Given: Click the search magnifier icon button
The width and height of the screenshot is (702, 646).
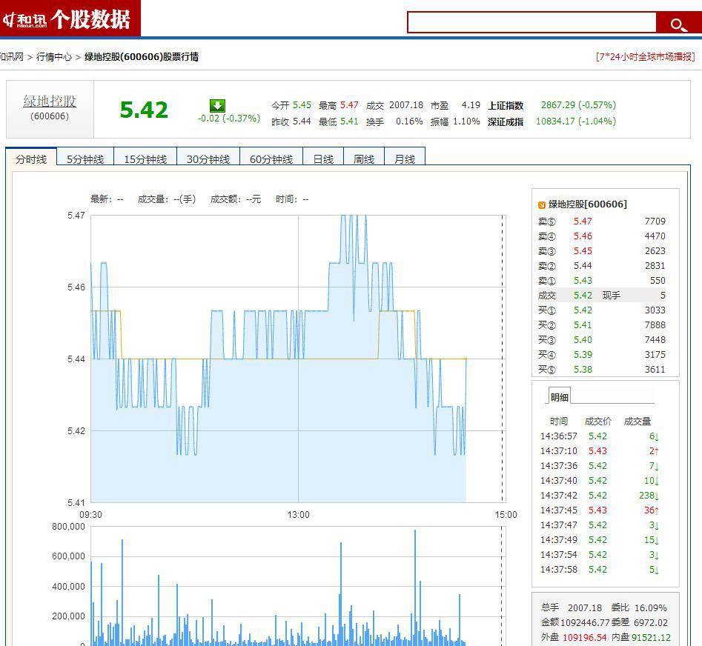Looking at the screenshot, I should tap(678, 24).
